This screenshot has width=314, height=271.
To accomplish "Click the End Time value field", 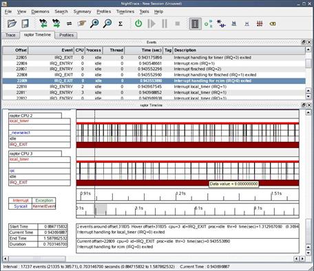I will [x=52, y=239].
